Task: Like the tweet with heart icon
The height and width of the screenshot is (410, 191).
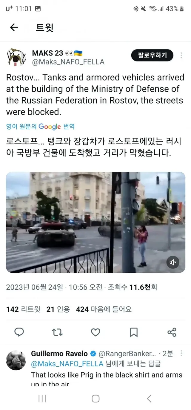Action: [x=95, y=332]
